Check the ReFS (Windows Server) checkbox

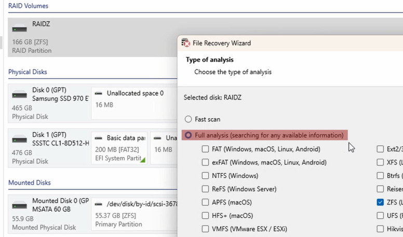click(205, 189)
